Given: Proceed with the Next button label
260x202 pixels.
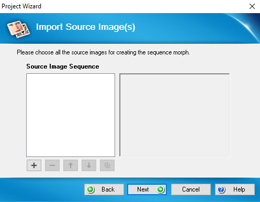Looking at the screenshot, I should click(143, 189).
